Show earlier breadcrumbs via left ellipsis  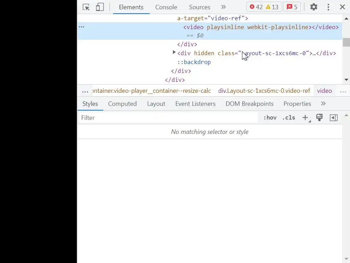tap(85, 91)
